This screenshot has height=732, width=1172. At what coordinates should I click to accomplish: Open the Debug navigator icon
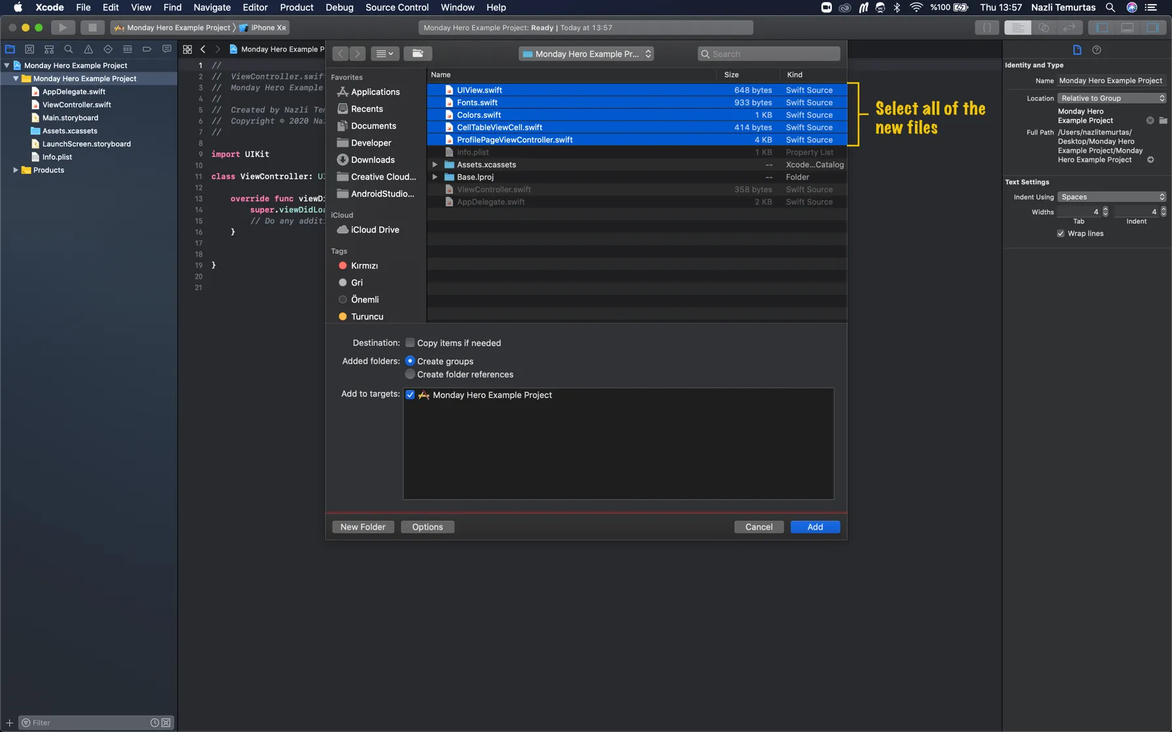[128, 49]
